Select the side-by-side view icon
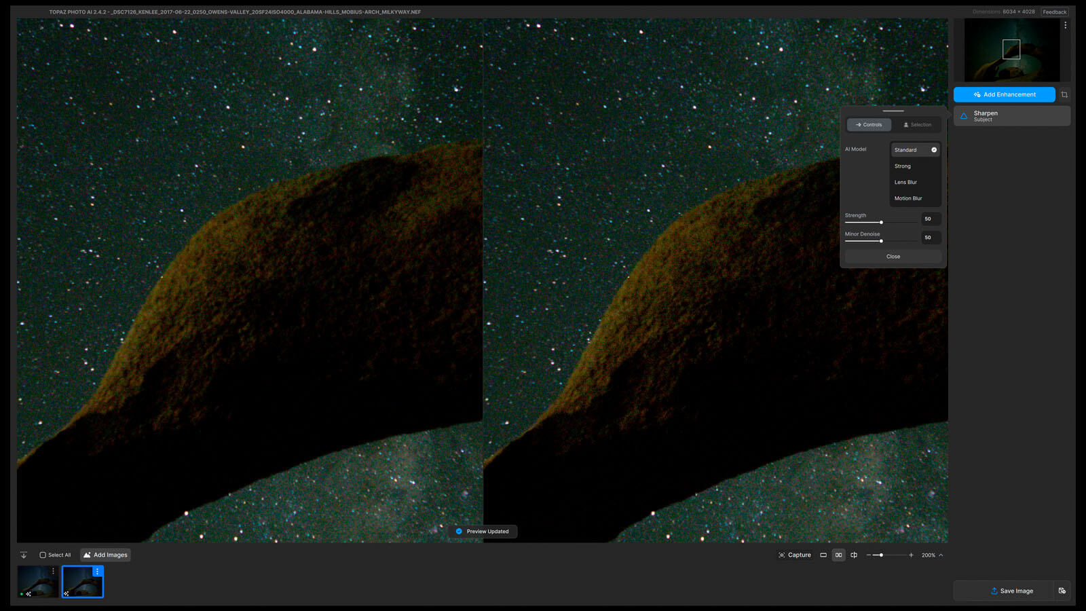Viewport: 1086px width, 611px height. coord(838,555)
